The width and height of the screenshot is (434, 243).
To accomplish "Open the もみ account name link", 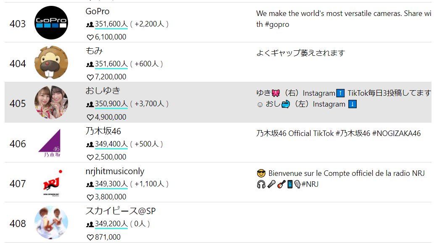I will pyautogui.click(x=94, y=51).
